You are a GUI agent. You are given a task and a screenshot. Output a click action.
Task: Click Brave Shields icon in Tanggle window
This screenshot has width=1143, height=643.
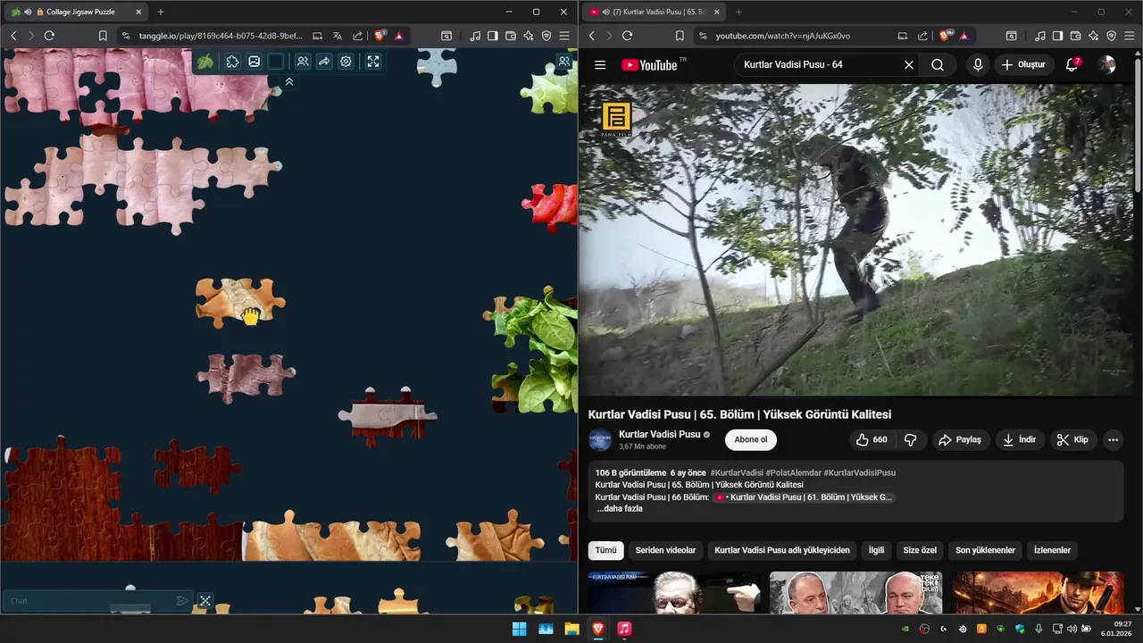click(x=380, y=36)
